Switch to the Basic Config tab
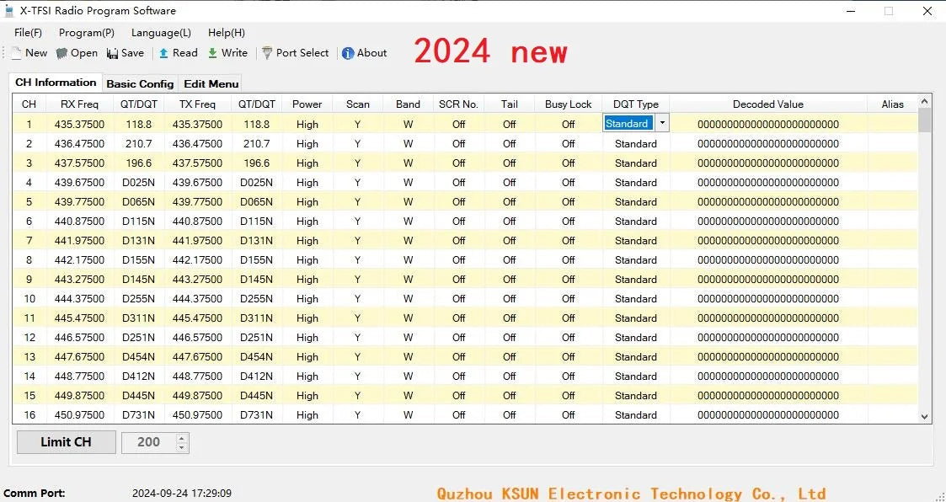Viewport: 946px width, 502px height. pos(140,83)
